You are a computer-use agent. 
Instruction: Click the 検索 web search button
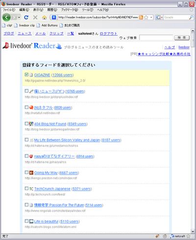click(x=182, y=38)
